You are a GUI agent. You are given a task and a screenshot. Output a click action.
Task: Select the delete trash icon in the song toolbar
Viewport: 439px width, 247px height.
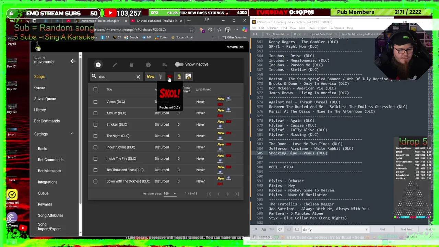coord(131,64)
